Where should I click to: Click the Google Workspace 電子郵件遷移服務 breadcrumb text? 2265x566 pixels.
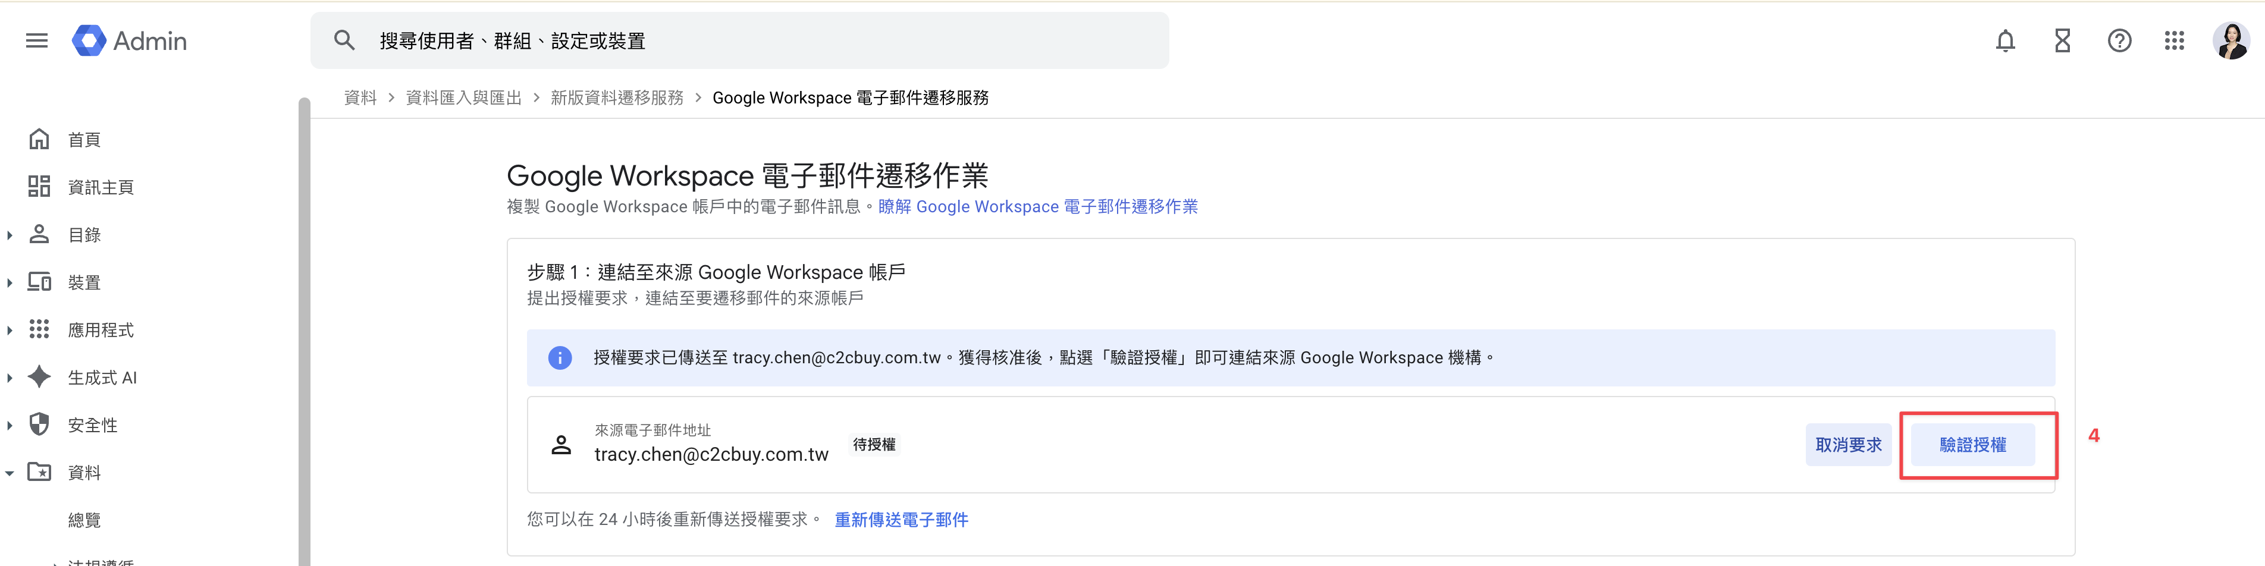point(850,98)
